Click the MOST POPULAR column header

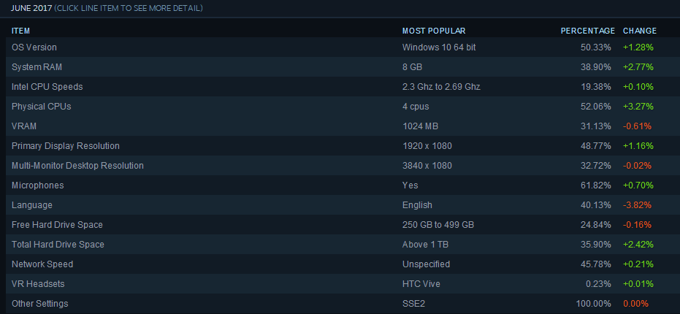(434, 31)
